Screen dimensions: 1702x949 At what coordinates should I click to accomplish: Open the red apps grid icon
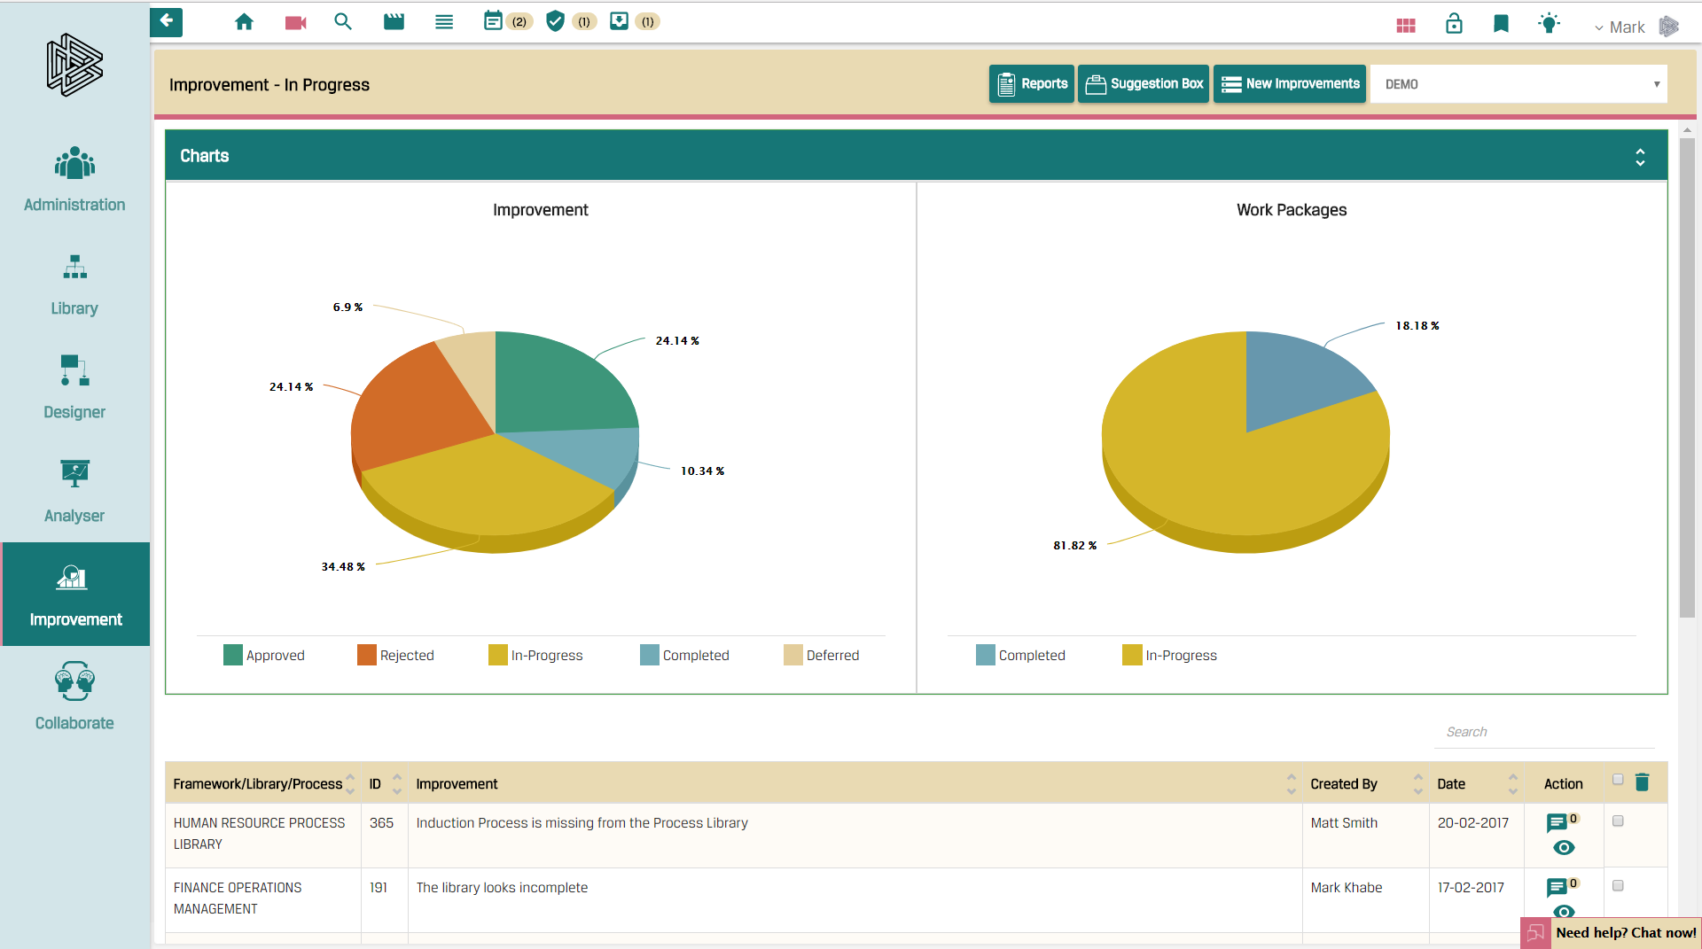1406,26
